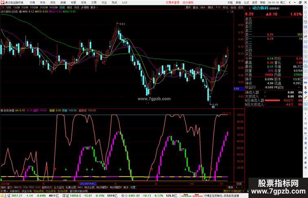Expand 更多 in the indicator tab bar
Image resolution: width=308 pixels, height=198 pixels.
pos(126,187)
